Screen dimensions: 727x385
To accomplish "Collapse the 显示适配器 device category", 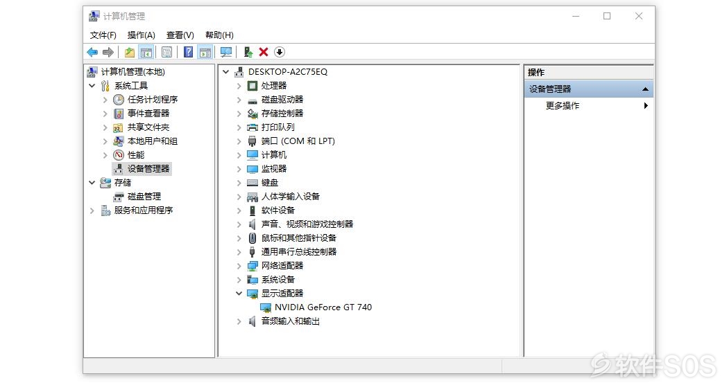I will pos(239,294).
